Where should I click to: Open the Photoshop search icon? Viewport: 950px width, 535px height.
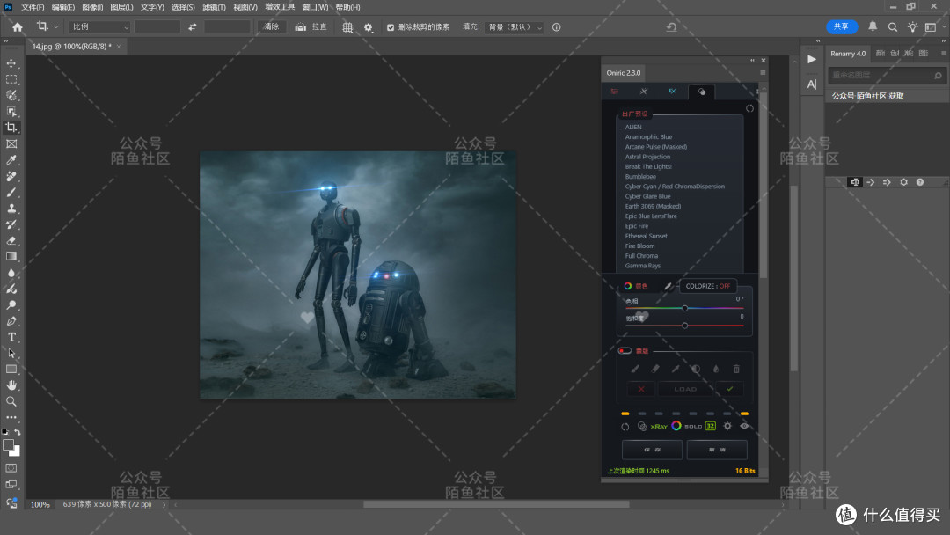pos(893,26)
